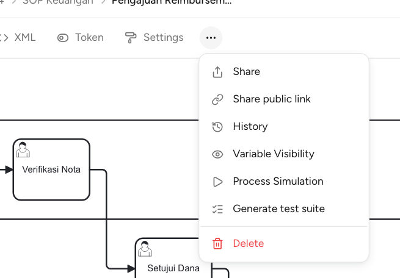Image resolution: width=400 pixels, height=278 pixels.
Task: Start Process Simulation from menu
Action: [284, 182]
